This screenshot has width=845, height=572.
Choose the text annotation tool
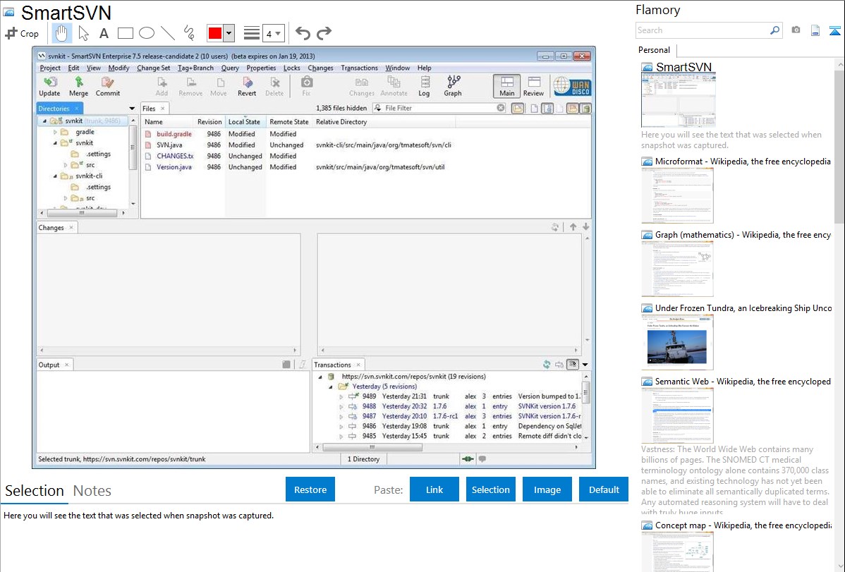coord(104,33)
